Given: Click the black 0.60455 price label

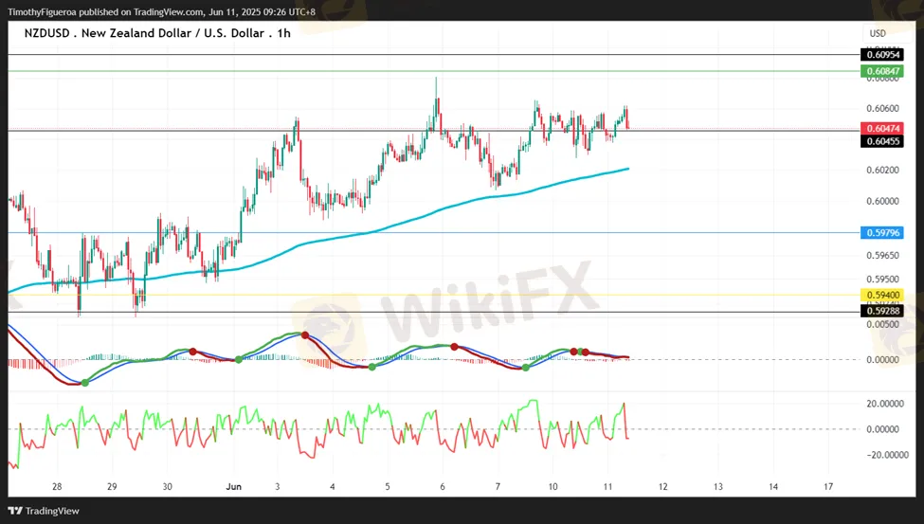Looking at the screenshot, I should 881,141.
